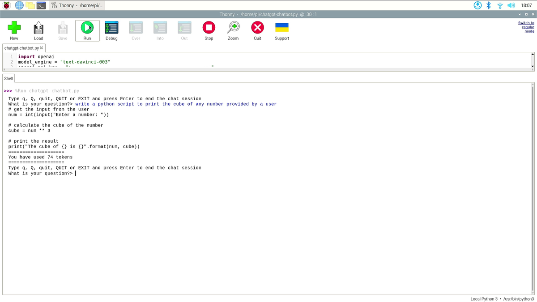The image size is (537, 302).
Task: Click "You have used 74 tokens" text
Action: [40, 157]
